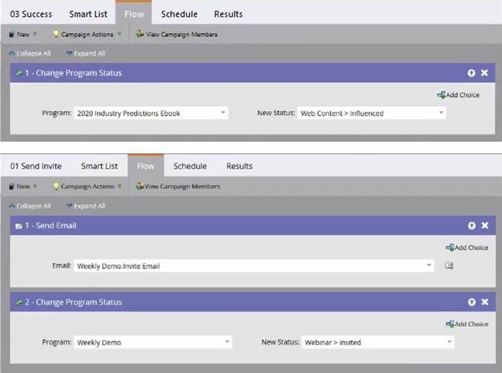
Task: Open Campaign Actions menu in 01 Send Invite
Action: tap(87, 186)
